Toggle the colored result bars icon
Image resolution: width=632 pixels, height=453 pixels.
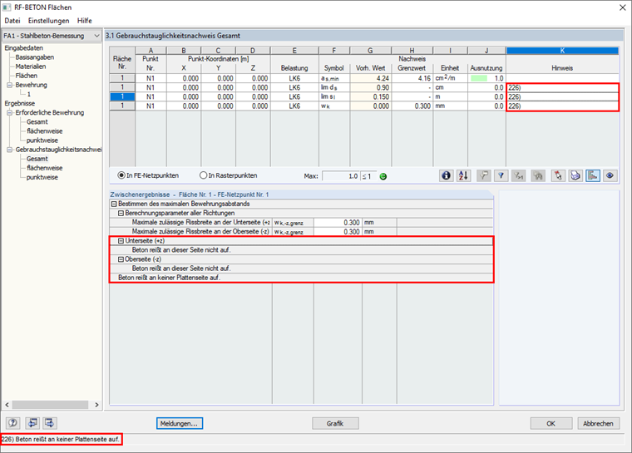coord(592,175)
